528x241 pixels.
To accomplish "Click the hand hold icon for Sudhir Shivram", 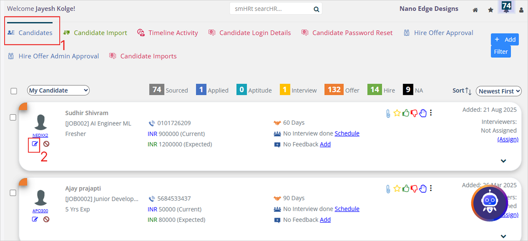I will click(x=423, y=113).
